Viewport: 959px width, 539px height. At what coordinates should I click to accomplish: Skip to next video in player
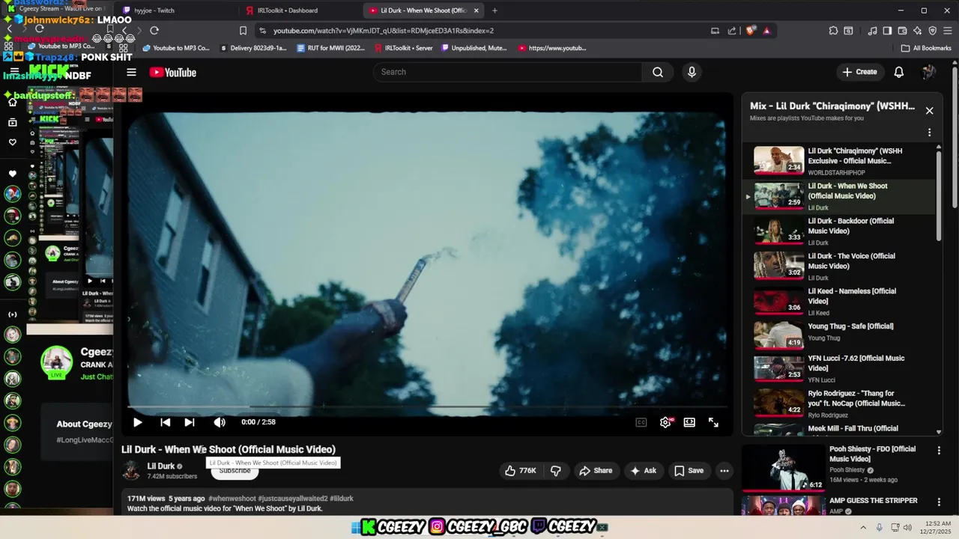coord(190,422)
